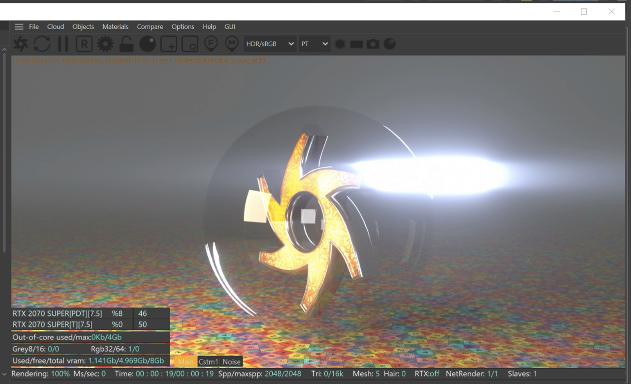Open the Cloud menu

pos(56,27)
